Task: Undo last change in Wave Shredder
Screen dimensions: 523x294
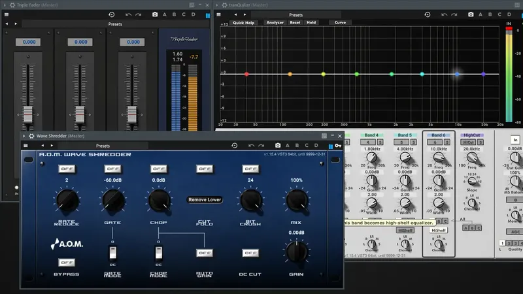Action: pyautogui.click(x=251, y=146)
